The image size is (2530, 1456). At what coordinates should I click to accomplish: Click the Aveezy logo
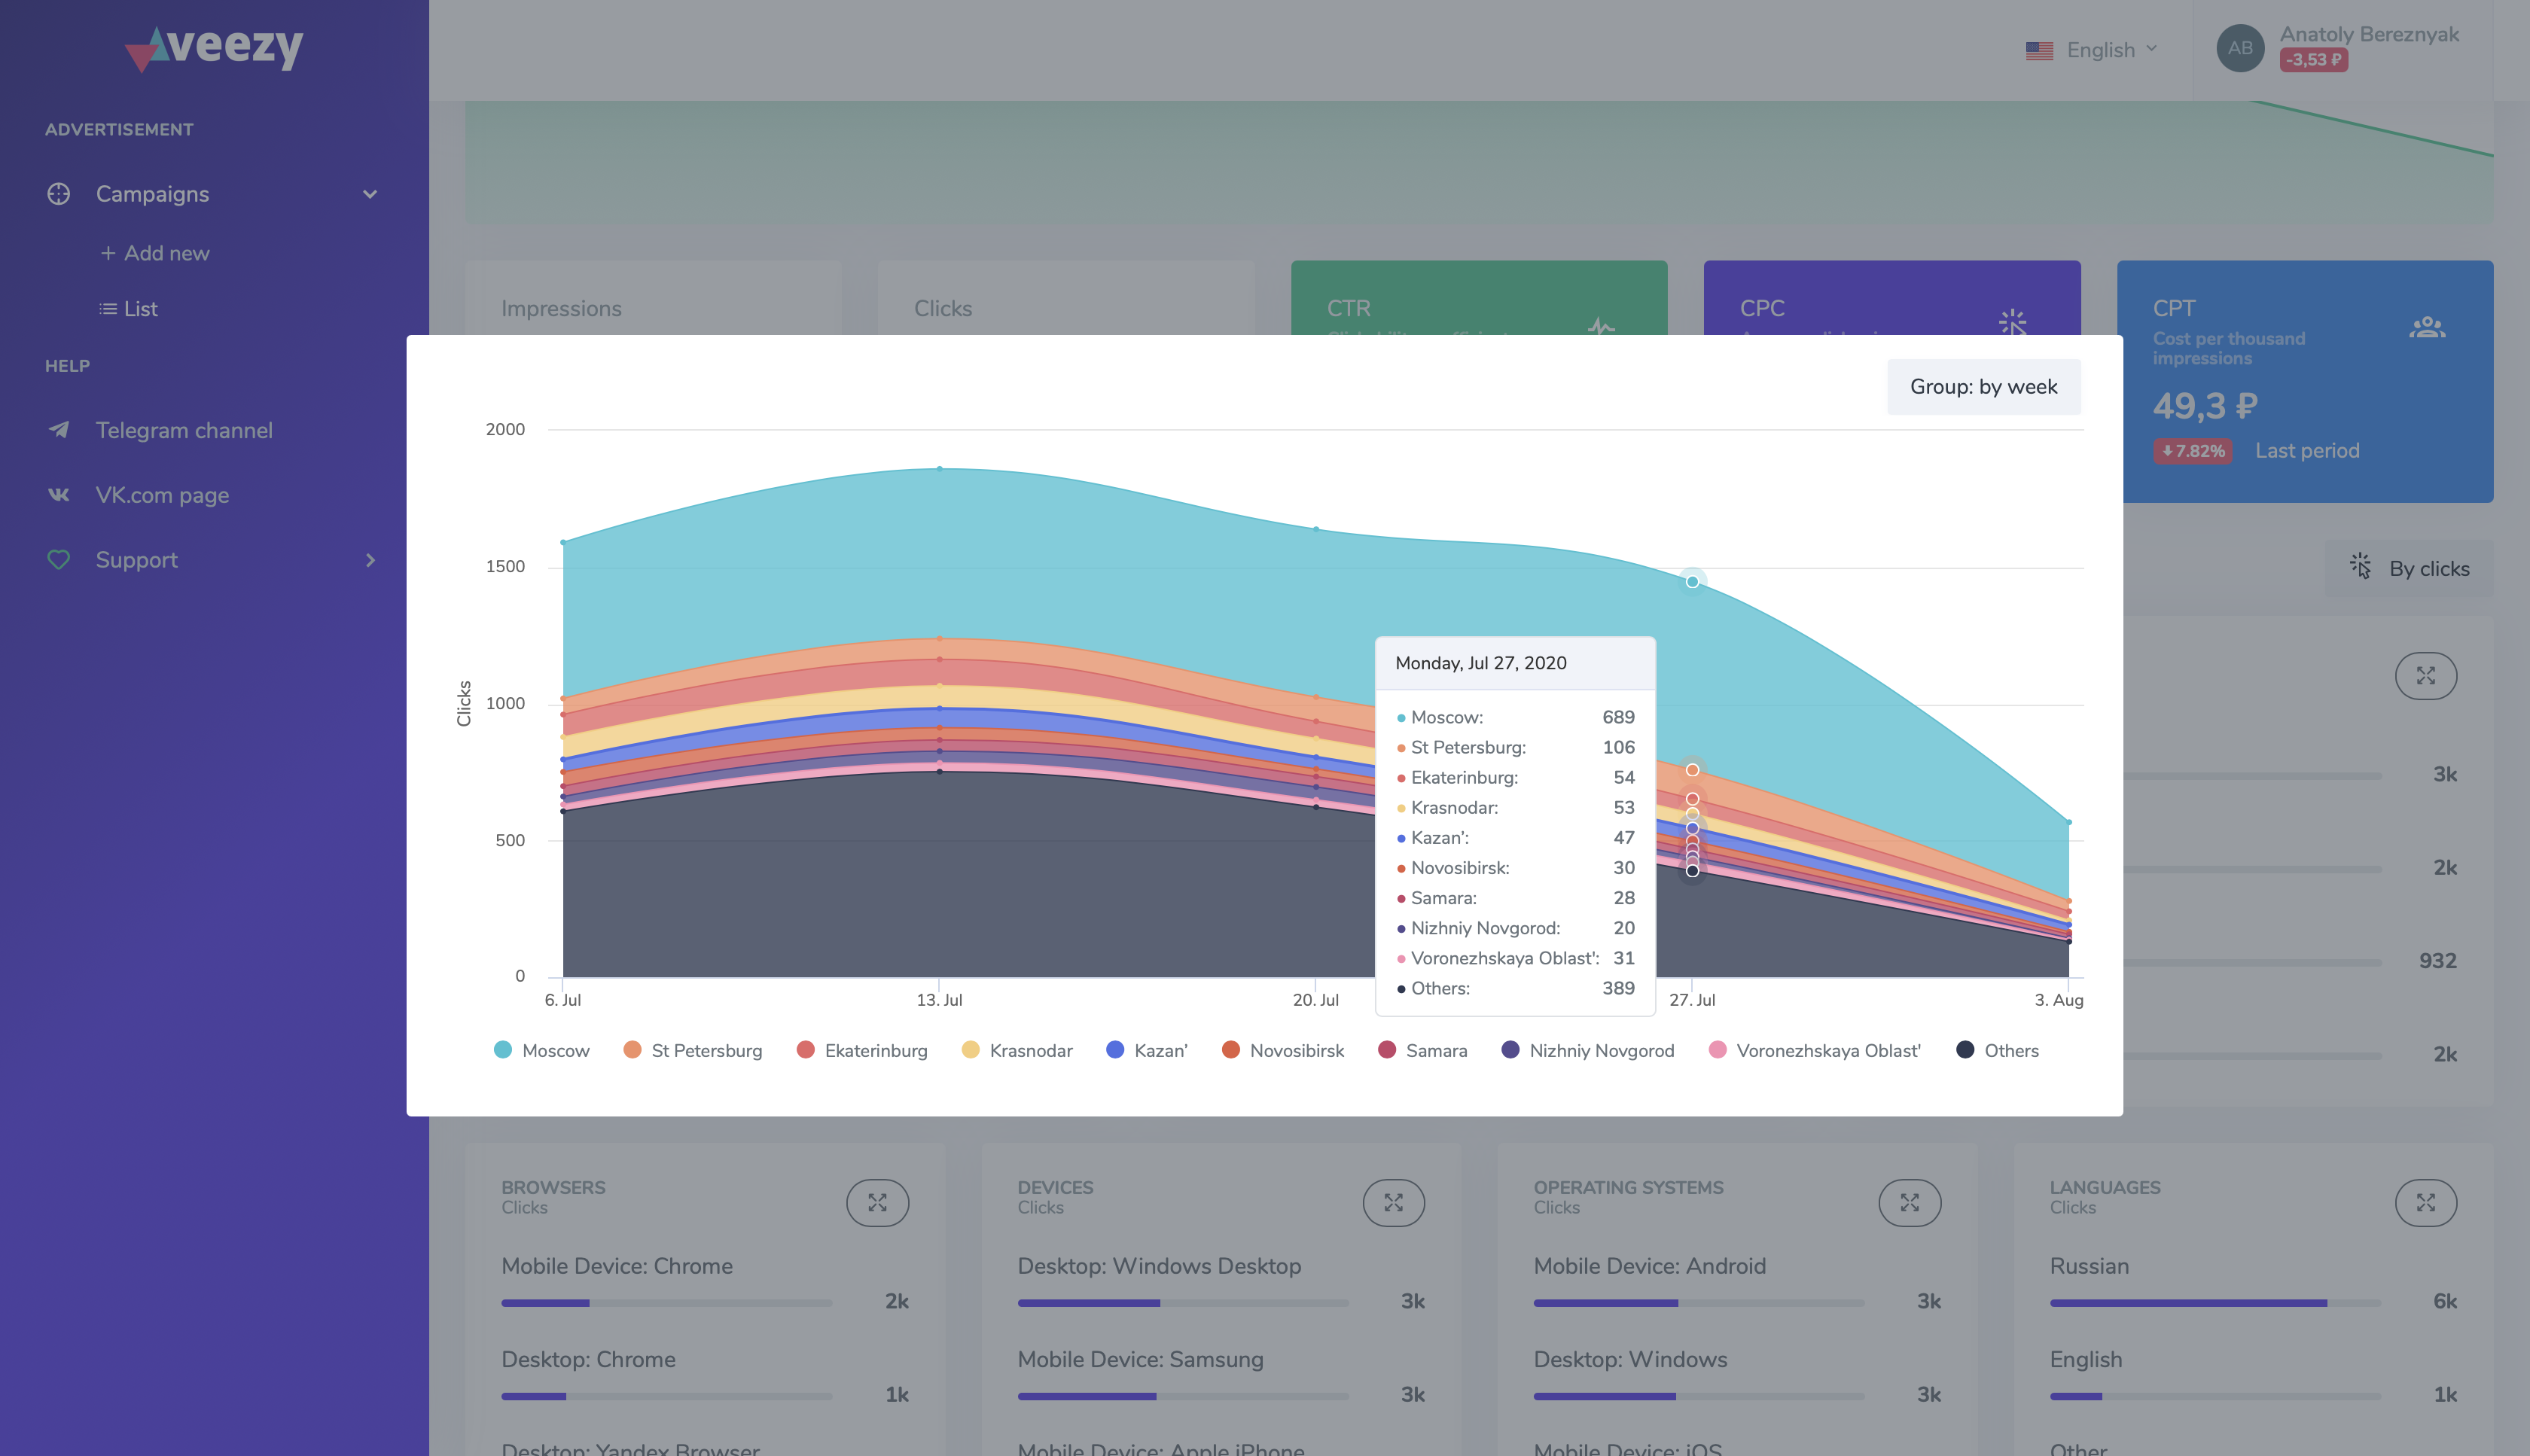tap(214, 47)
